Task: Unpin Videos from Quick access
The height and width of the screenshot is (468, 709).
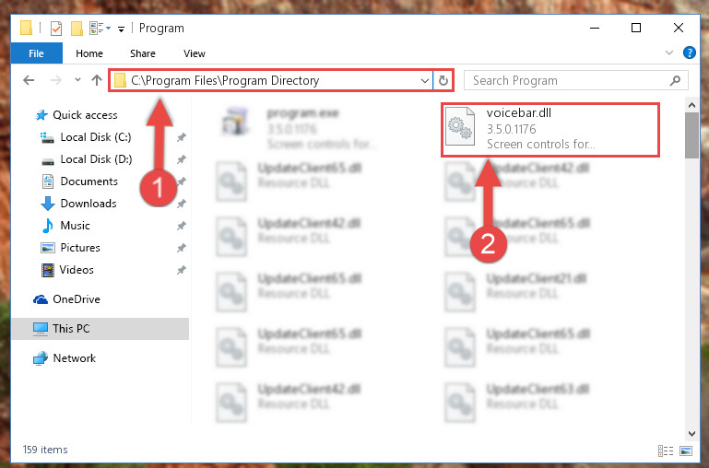Action: coord(182,270)
